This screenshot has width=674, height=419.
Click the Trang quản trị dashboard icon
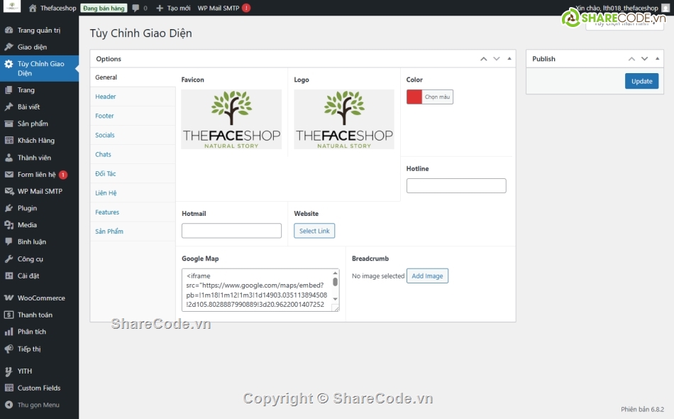click(x=9, y=30)
